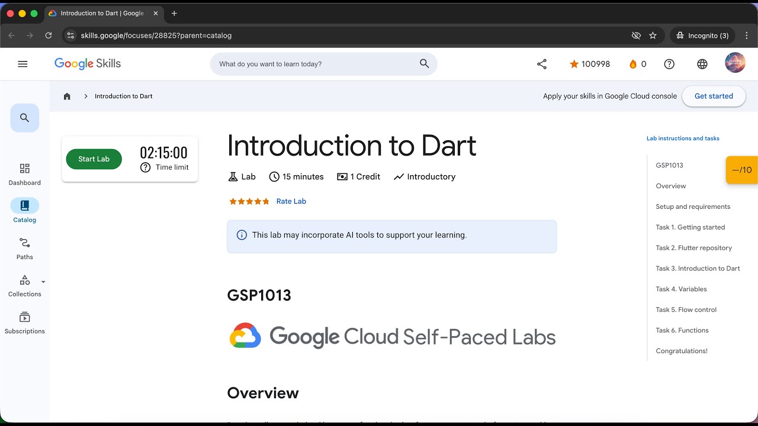This screenshot has width=758, height=426.
Task: Open Subscriptions in the sidebar
Action: (25, 323)
